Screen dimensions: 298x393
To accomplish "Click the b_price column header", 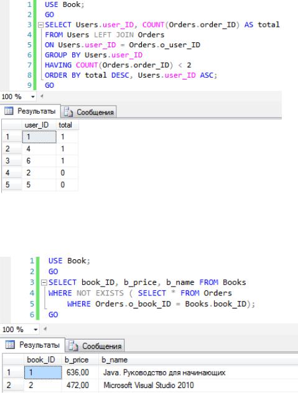I will (80, 359).
